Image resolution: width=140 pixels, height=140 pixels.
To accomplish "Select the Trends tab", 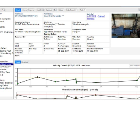I will [18, 62].
